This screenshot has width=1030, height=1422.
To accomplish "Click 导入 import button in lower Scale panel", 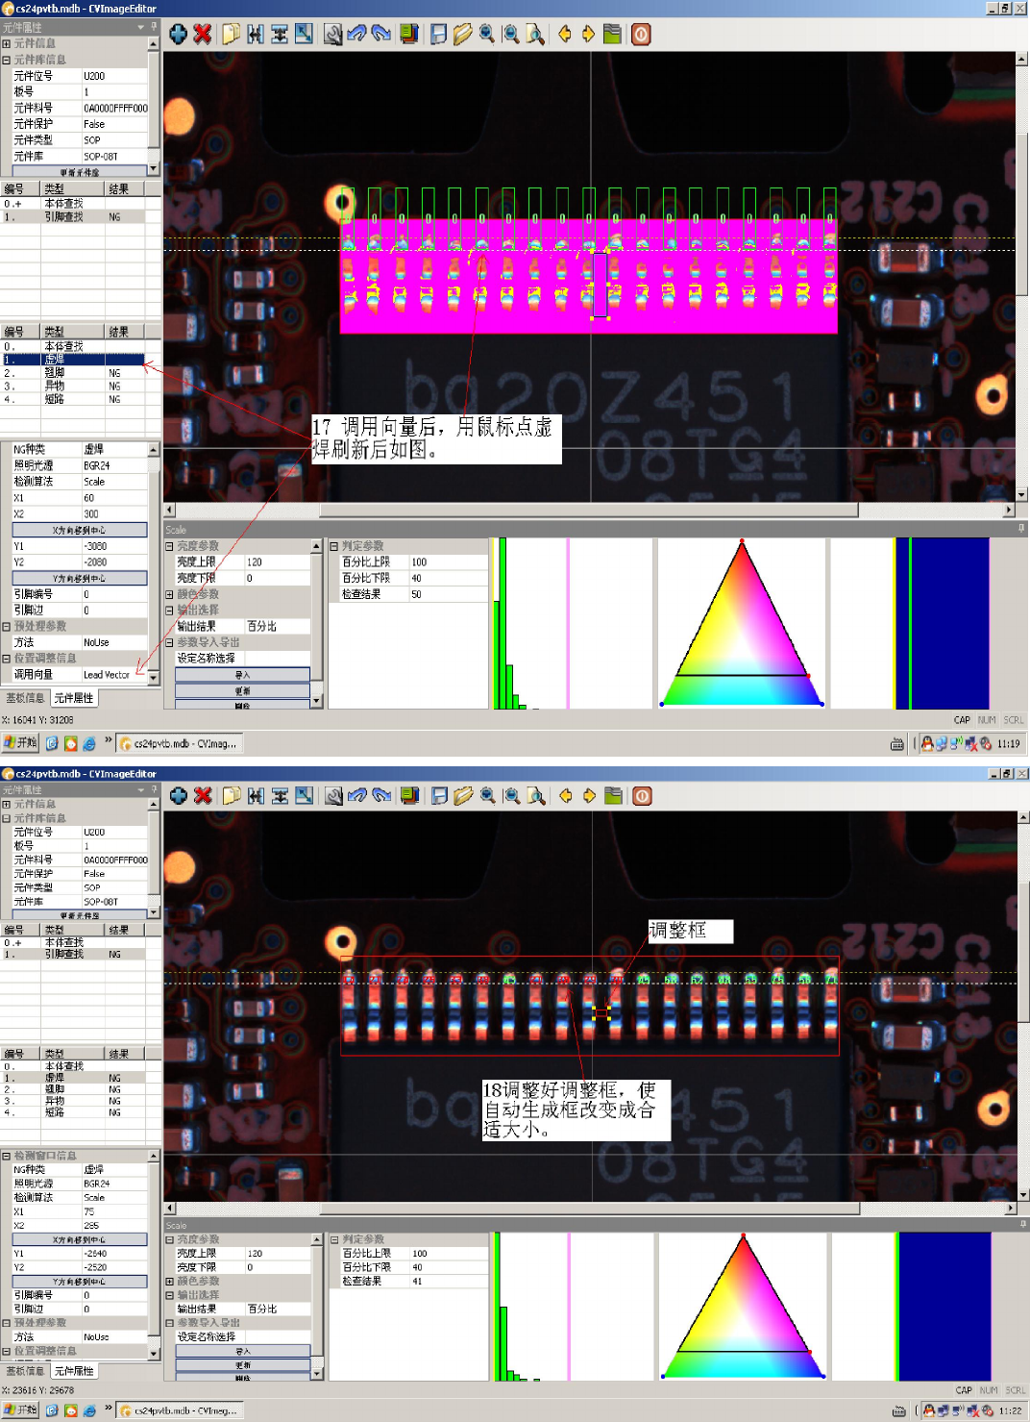I will 242,1351.
